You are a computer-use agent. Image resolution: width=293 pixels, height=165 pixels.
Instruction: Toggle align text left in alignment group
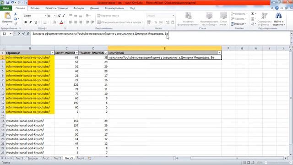tap(71, 22)
